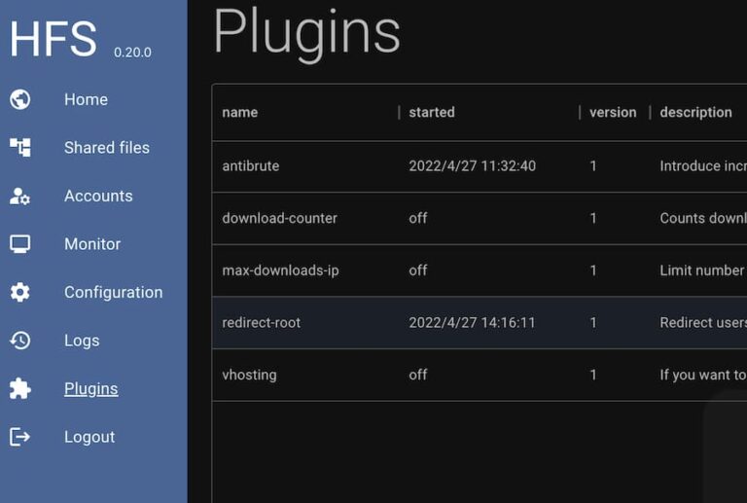Click the Home globe icon
This screenshot has width=747, height=503.
[x=20, y=99]
